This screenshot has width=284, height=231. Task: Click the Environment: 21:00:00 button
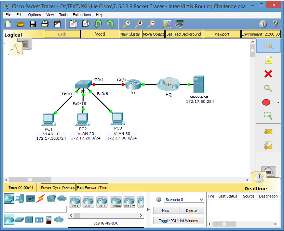coord(261,34)
